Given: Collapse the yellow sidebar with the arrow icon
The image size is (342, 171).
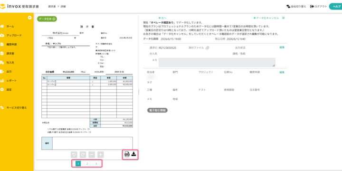Looking at the screenshot, I should tap(29, 18).
